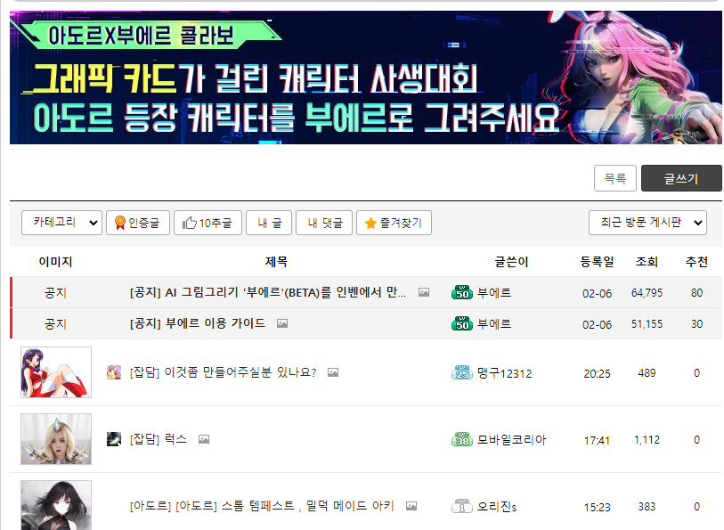This screenshot has height=530, width=724.
Task: Click small avatar icon before 럭스 post title
Action: pos(114,439)
